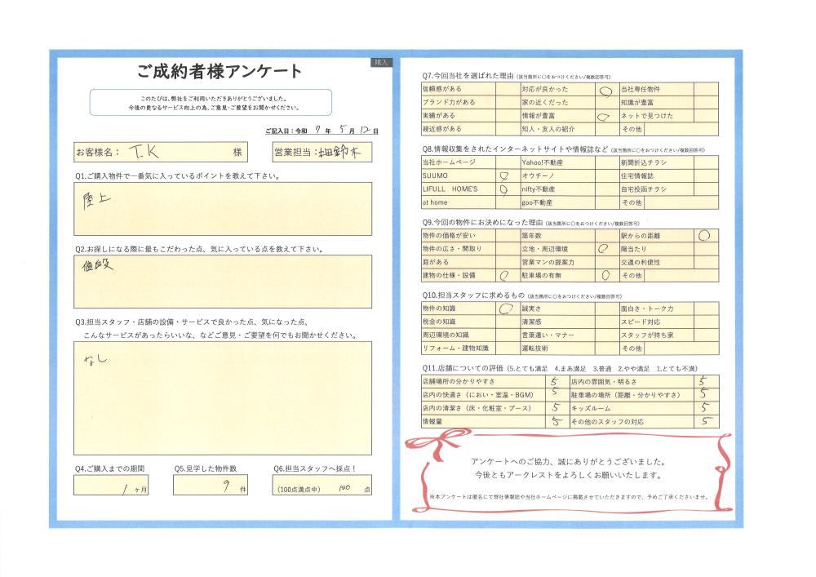Click the 当社ホームページ option in Q8

point(449,162)
